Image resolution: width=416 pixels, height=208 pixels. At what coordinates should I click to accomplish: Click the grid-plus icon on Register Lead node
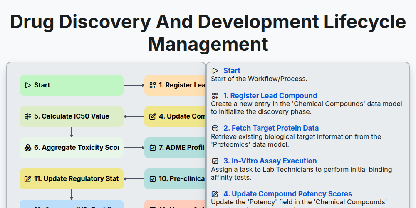pos(153,85)
